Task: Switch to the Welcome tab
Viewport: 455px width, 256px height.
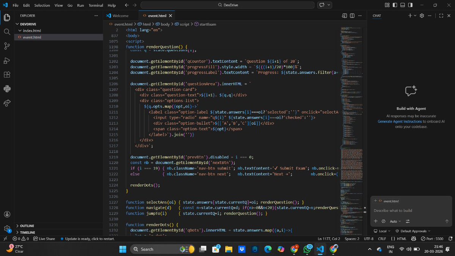Action: [120, 16]
